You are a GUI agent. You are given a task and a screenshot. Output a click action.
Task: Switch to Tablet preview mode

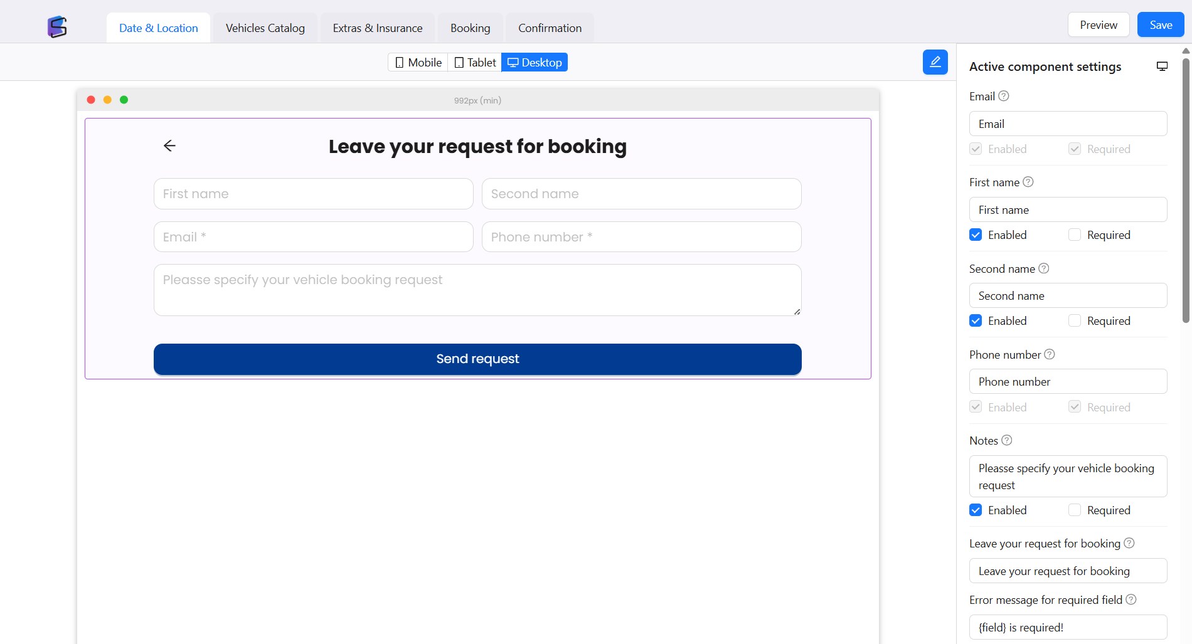click(x=475, y=63)
